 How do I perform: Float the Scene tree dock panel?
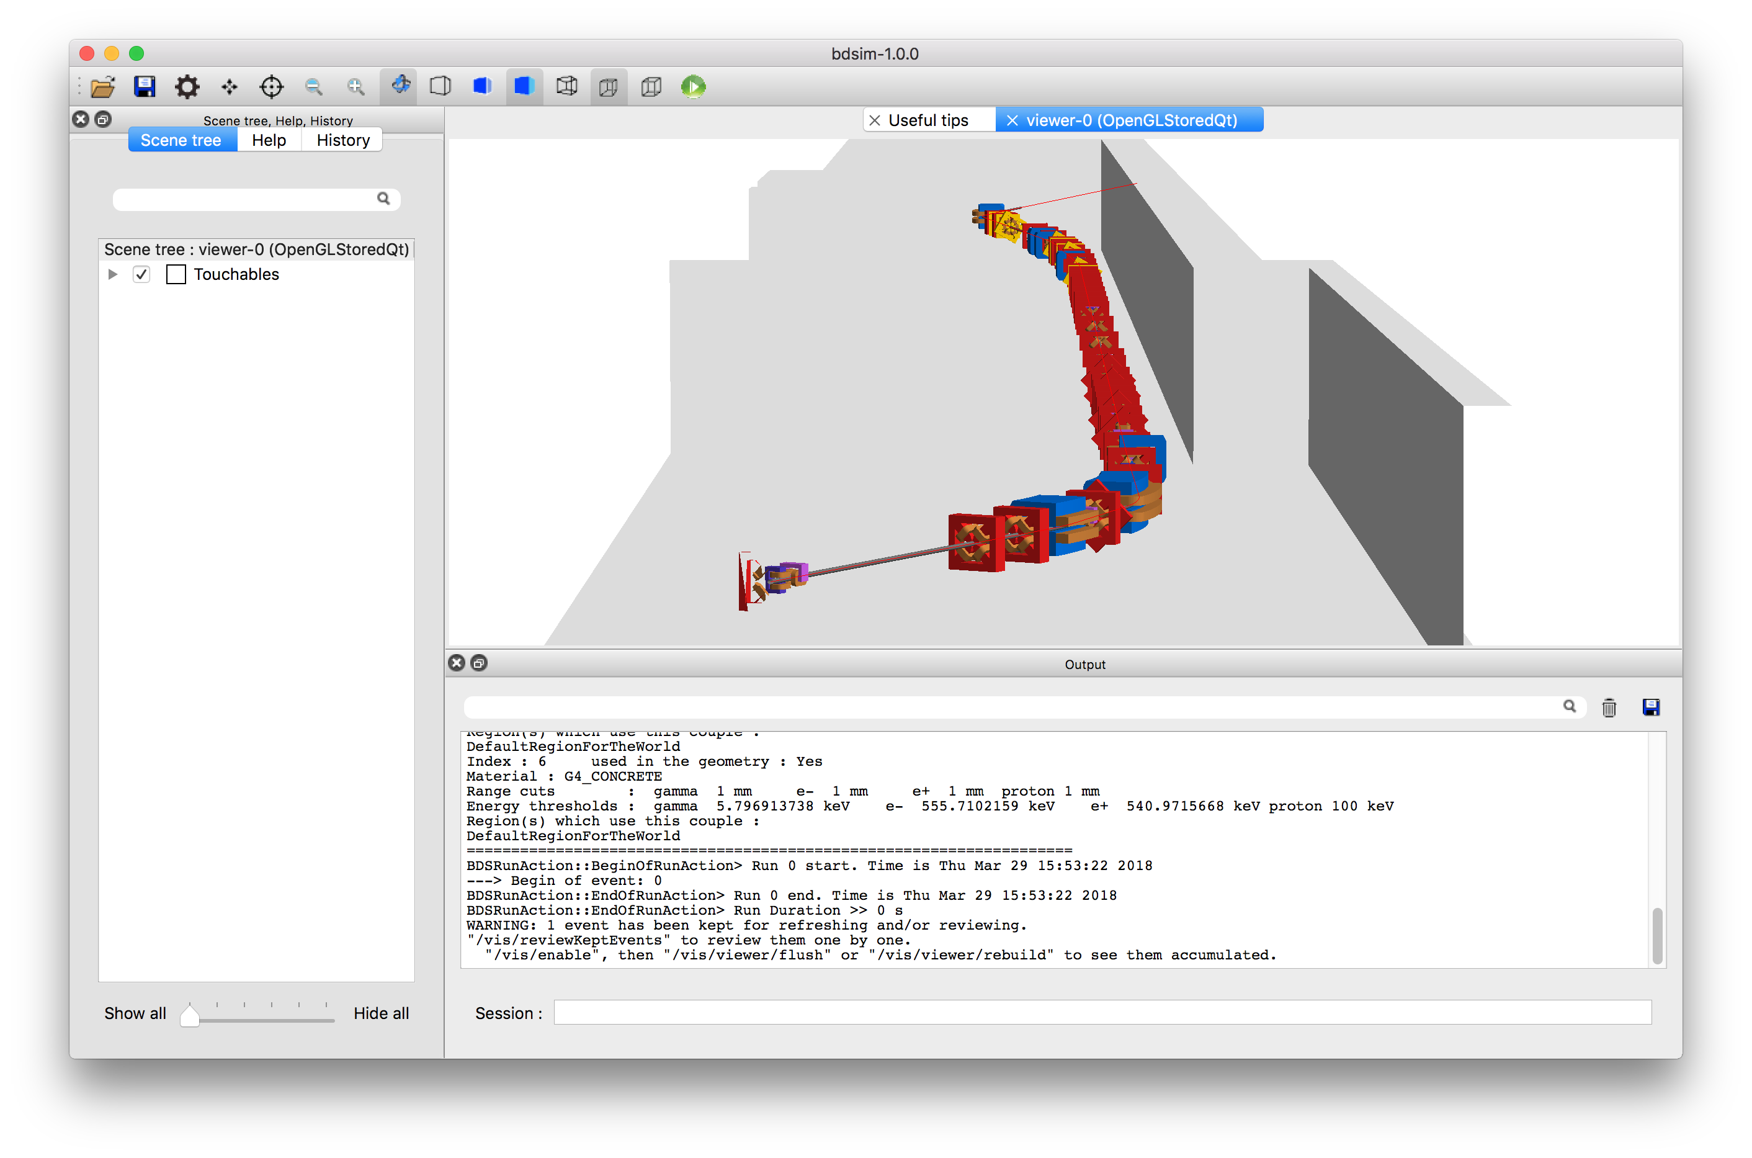point(104,119)
